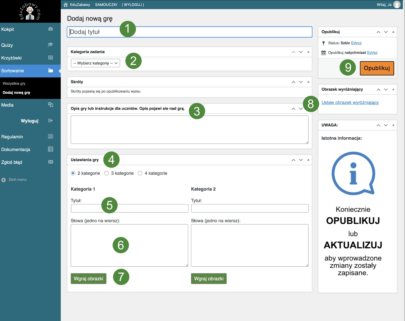Click Ustaw obrazek wyróżniający link
405x321 pixels.
pyautogui.click(x=350, y=102)
